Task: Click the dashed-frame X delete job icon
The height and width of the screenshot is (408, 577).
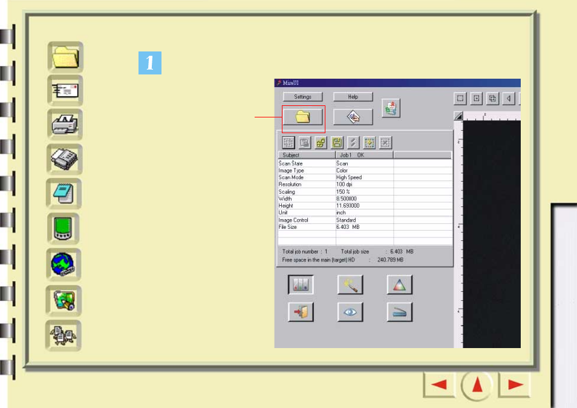Action: (x=385, y=142)
